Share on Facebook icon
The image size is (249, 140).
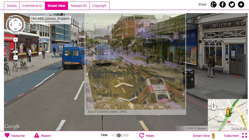click(222, 4)
